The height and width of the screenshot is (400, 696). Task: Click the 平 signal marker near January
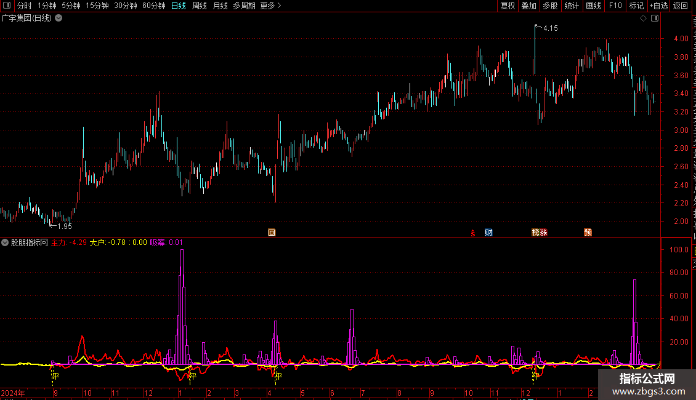click(x=193, y=376)
